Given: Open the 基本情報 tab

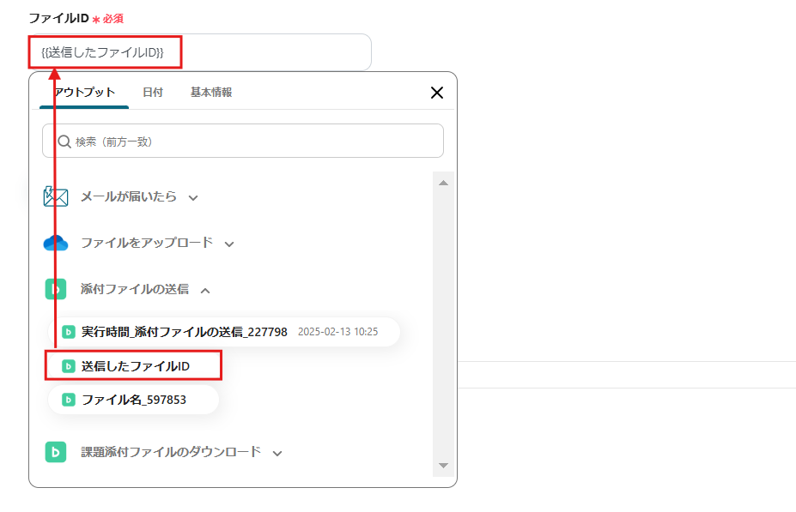Looking at the screenshot, I should tap(210, 92).
